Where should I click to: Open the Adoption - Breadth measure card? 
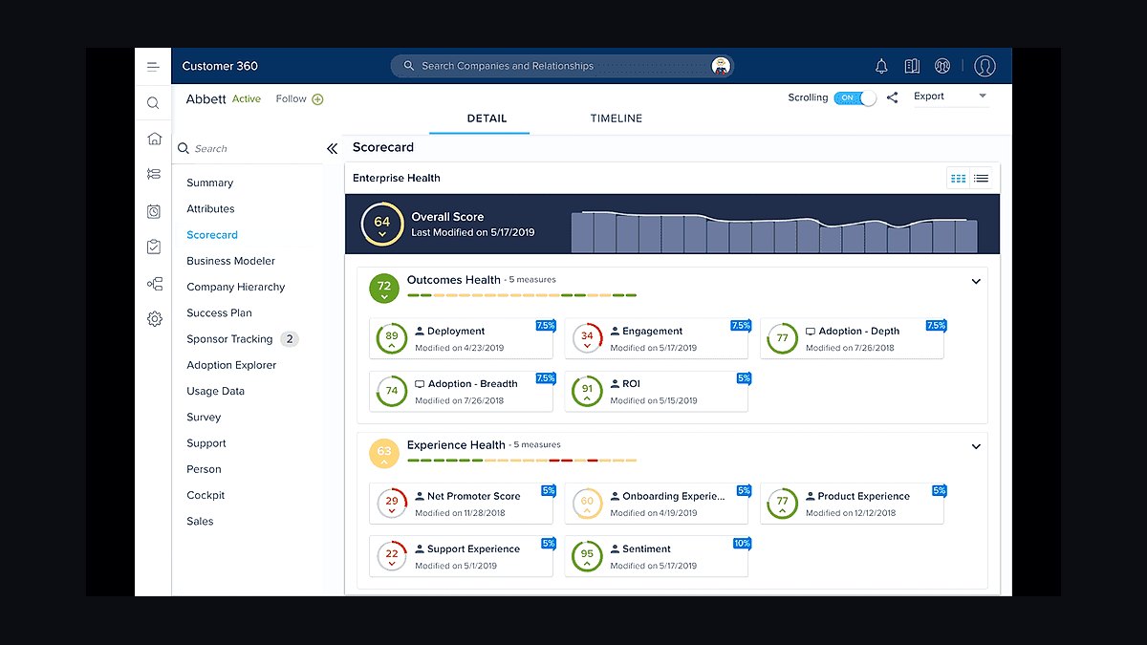tap(461, 391)
